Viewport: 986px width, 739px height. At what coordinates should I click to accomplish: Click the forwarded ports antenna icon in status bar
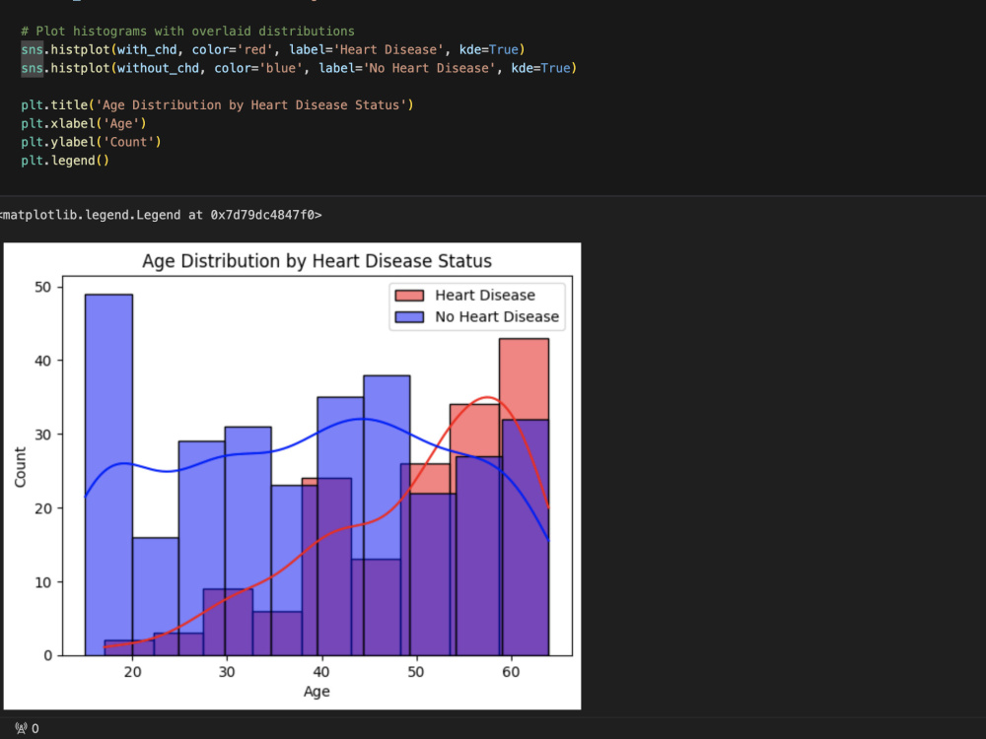coord(22,728)
